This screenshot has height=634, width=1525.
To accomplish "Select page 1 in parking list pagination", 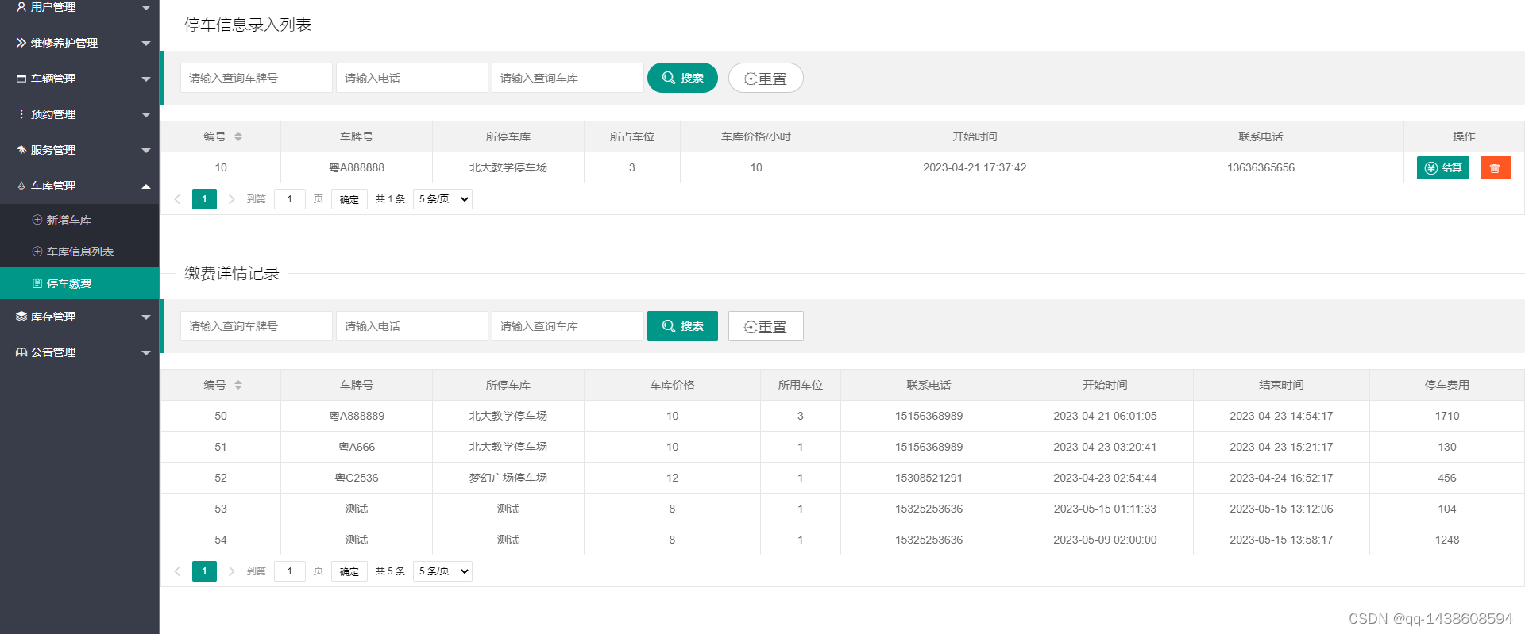I will (204, 199).
